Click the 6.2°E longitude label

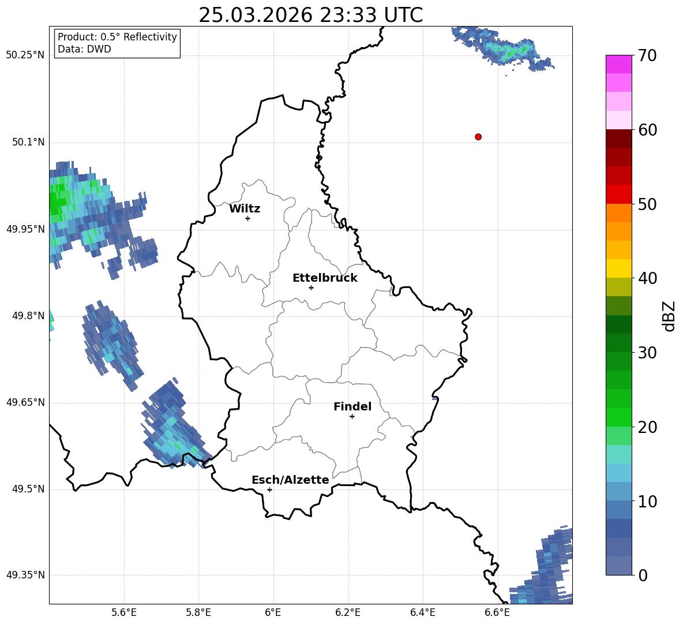(x=348, y=612)
